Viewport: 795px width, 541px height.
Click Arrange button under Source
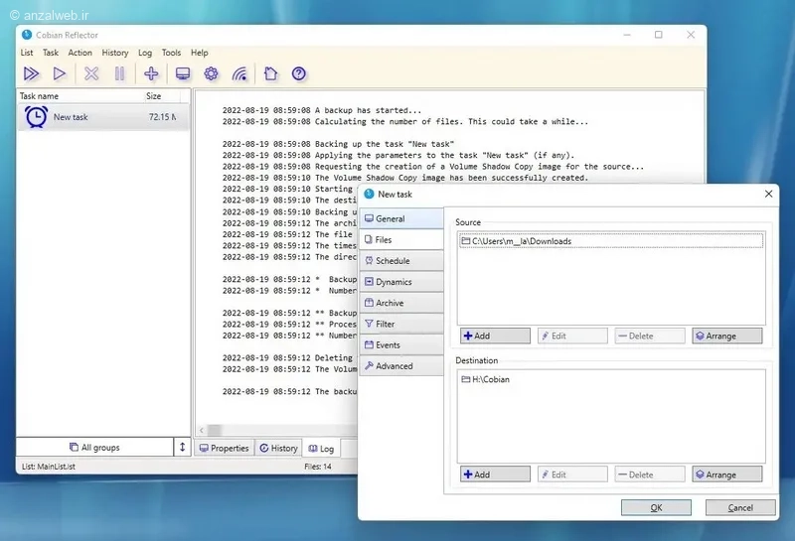(x=727, y=336)
